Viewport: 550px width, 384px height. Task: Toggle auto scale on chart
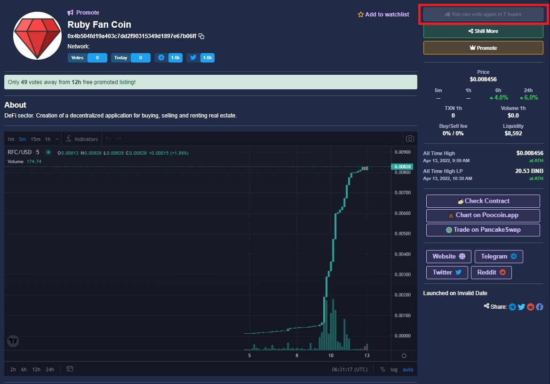point(408,369)
